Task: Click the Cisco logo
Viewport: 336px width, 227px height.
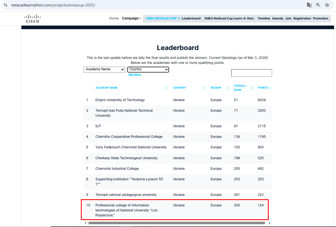Action: click(33, 18)
